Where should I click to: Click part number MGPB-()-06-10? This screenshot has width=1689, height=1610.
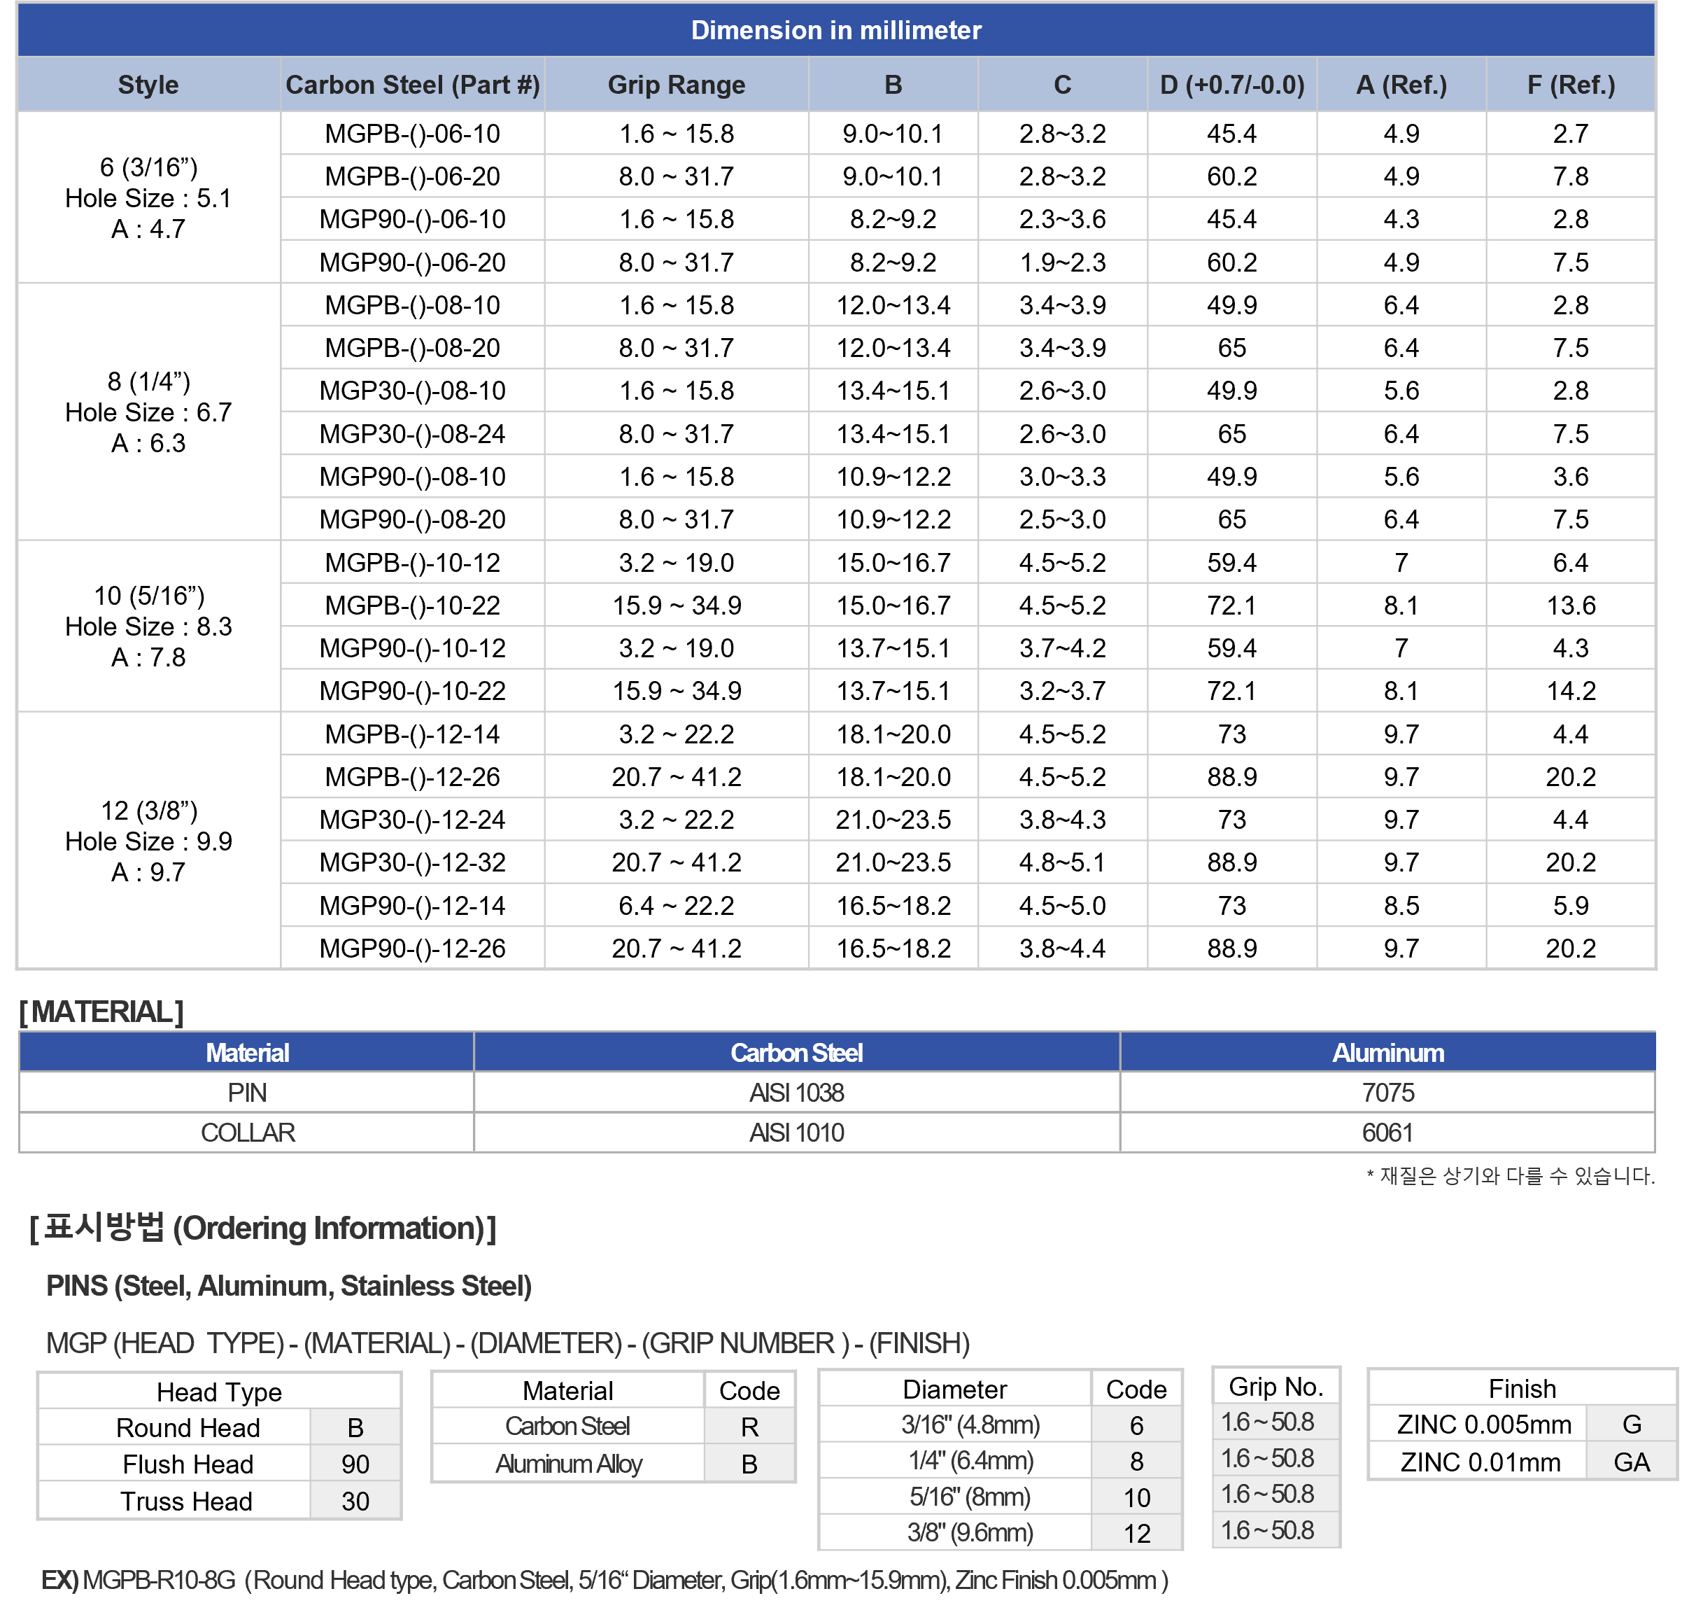(413, 134)
